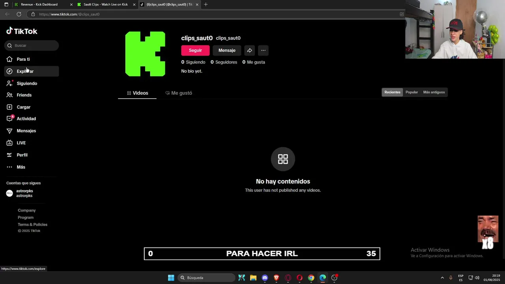Focus the Buscar search field
The height and width of the screenshot is (284, 505).
[x=32, y=45]
